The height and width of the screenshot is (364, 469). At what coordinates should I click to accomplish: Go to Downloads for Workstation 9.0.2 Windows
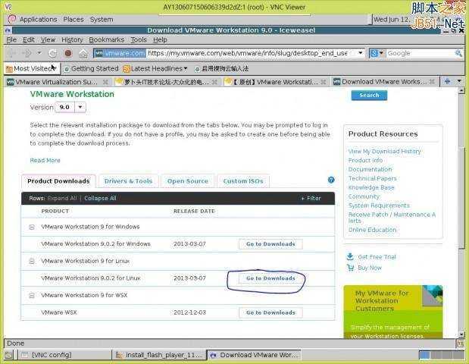(x=270, y=244)
